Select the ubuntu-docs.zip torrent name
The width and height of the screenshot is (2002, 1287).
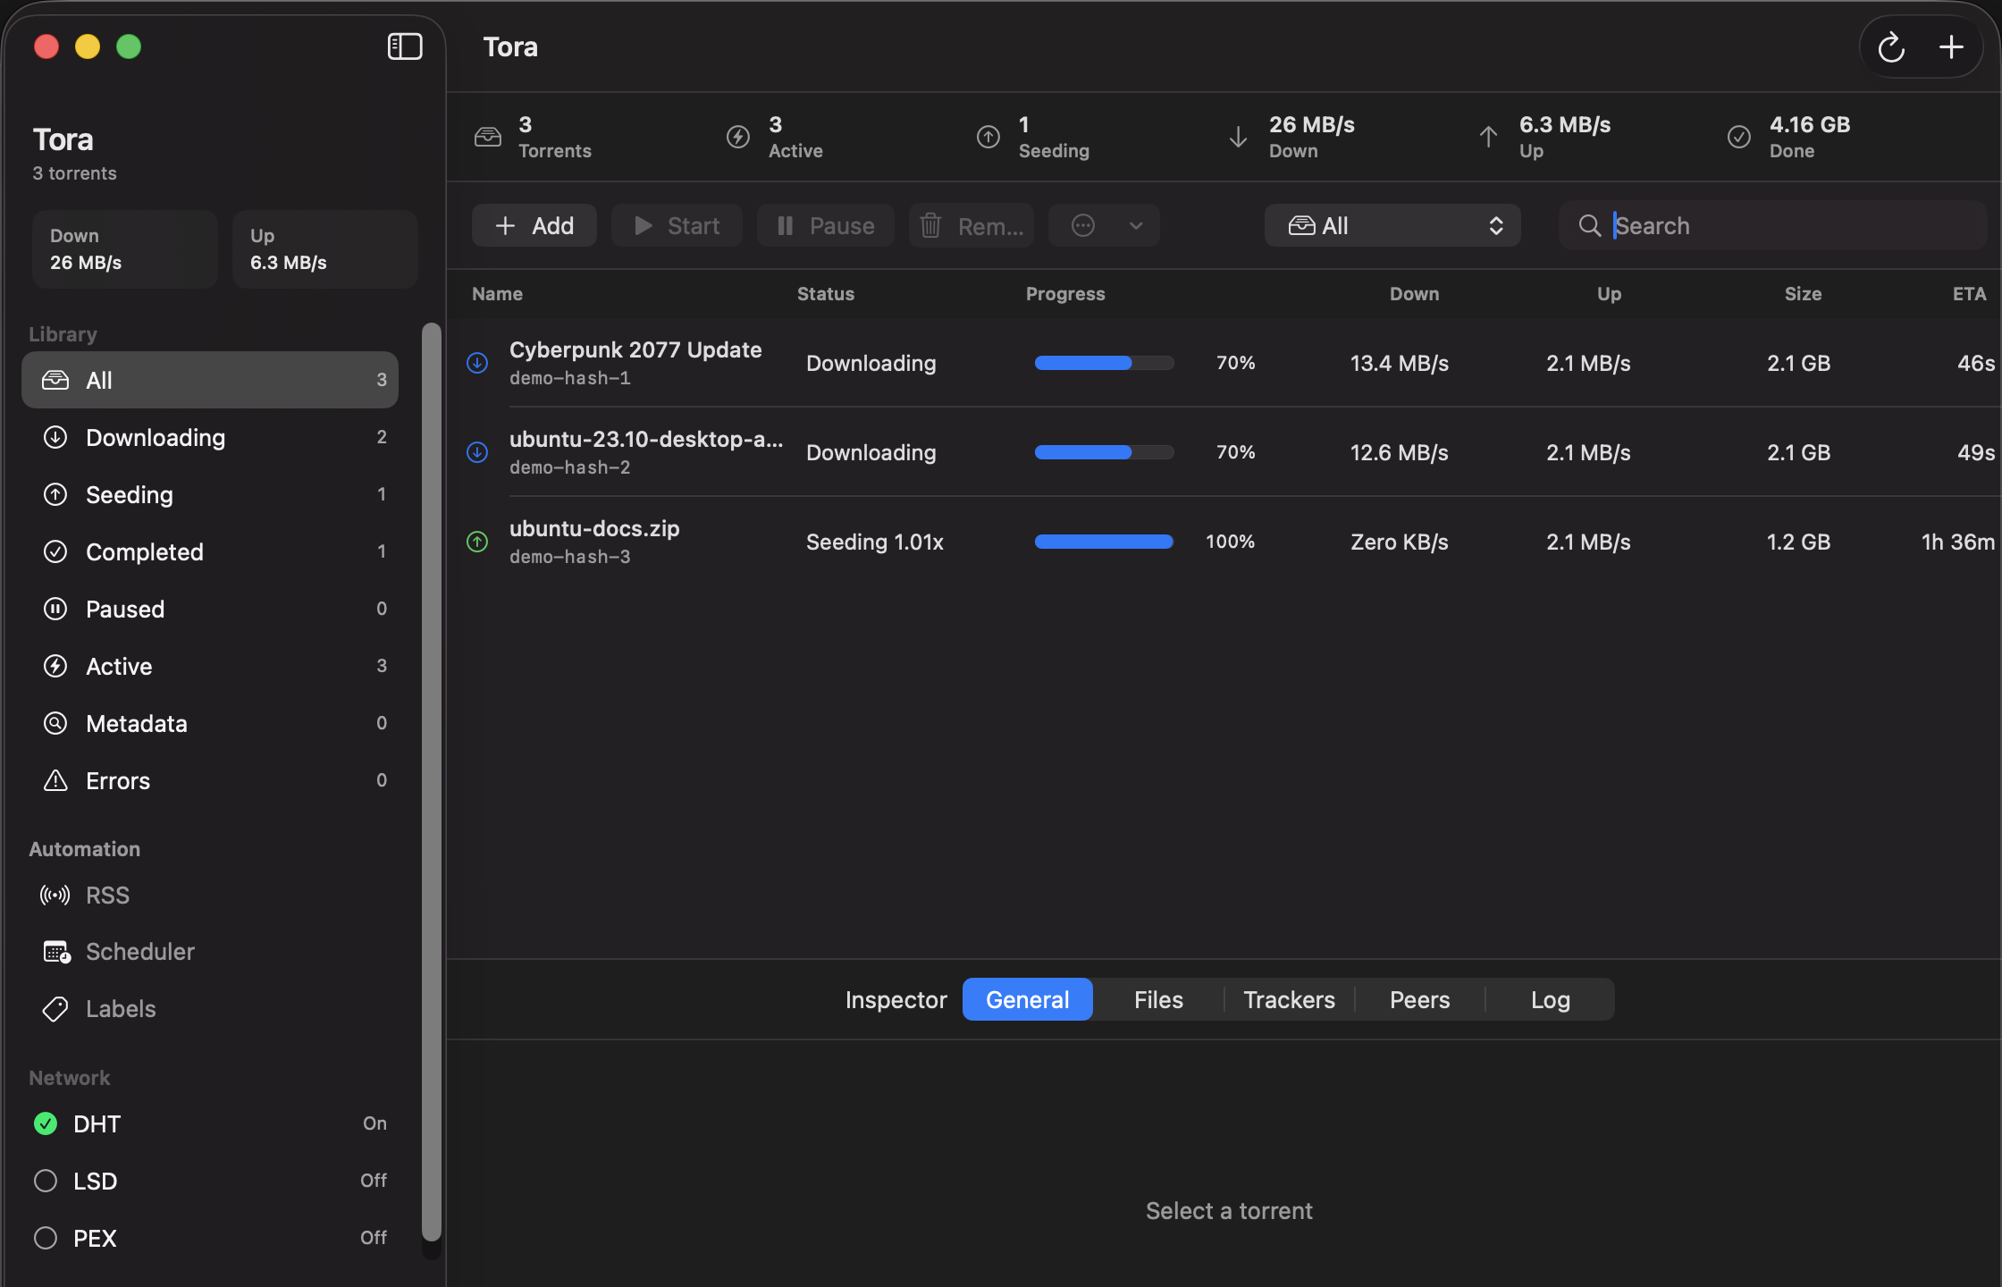[x=594, y=528]
